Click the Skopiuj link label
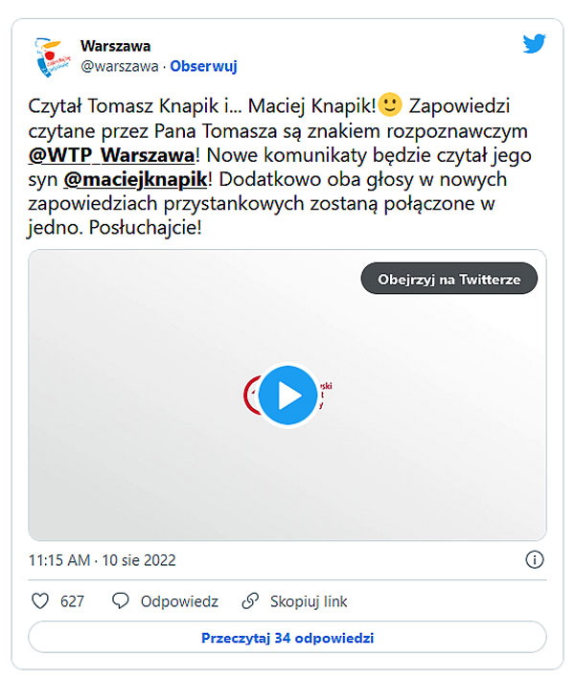The width and height of the screenshot is (575, 679). click(x=309, y=601)
